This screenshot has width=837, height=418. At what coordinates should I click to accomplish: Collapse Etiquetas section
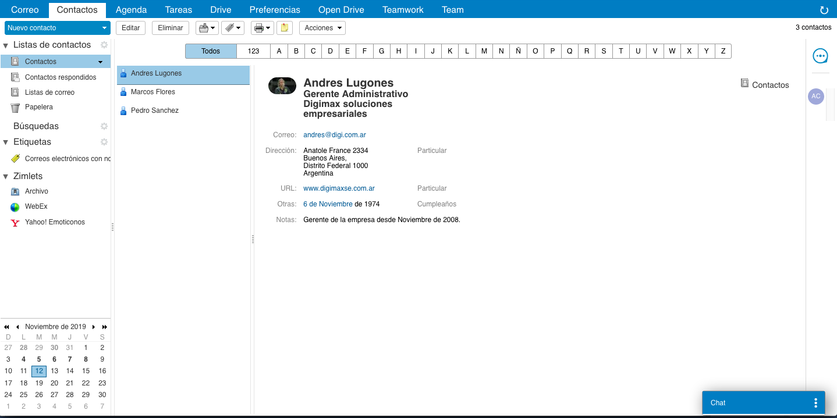6,142
